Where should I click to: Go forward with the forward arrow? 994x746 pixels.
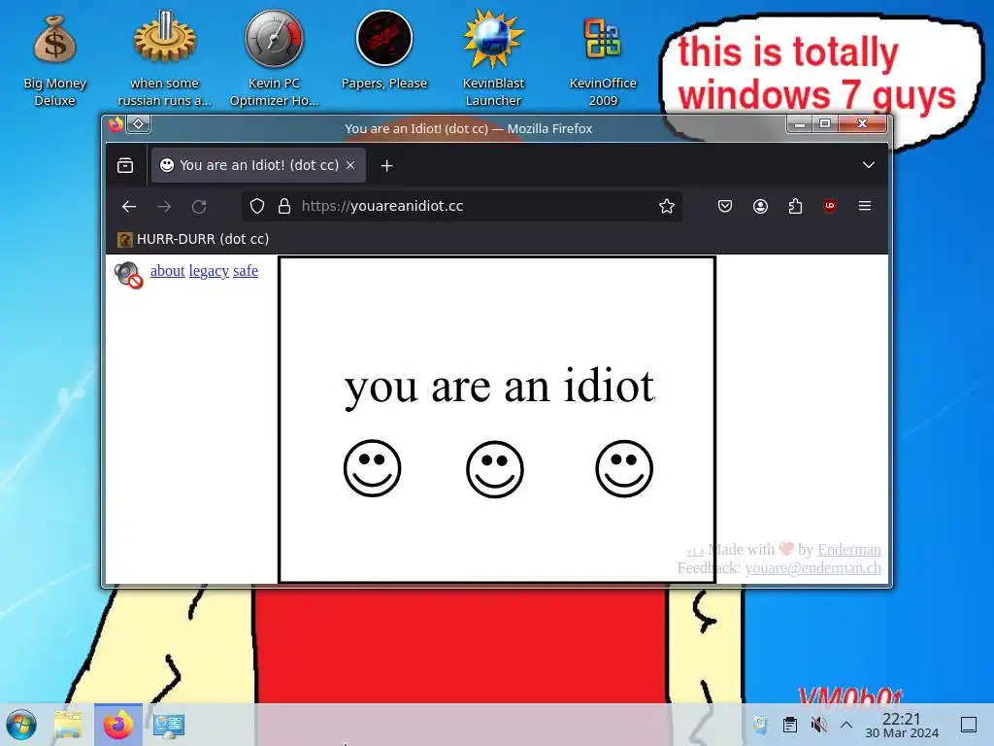click(164, 206)
